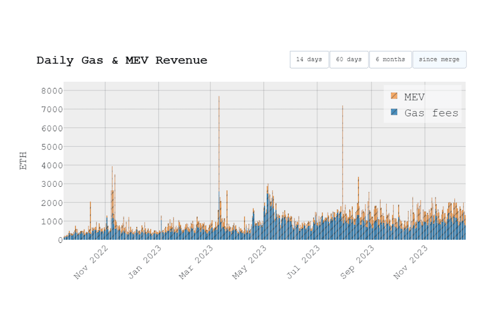Click the "Nov 2022" x-axis label
499x332 pixels.
tap(91, 262)
